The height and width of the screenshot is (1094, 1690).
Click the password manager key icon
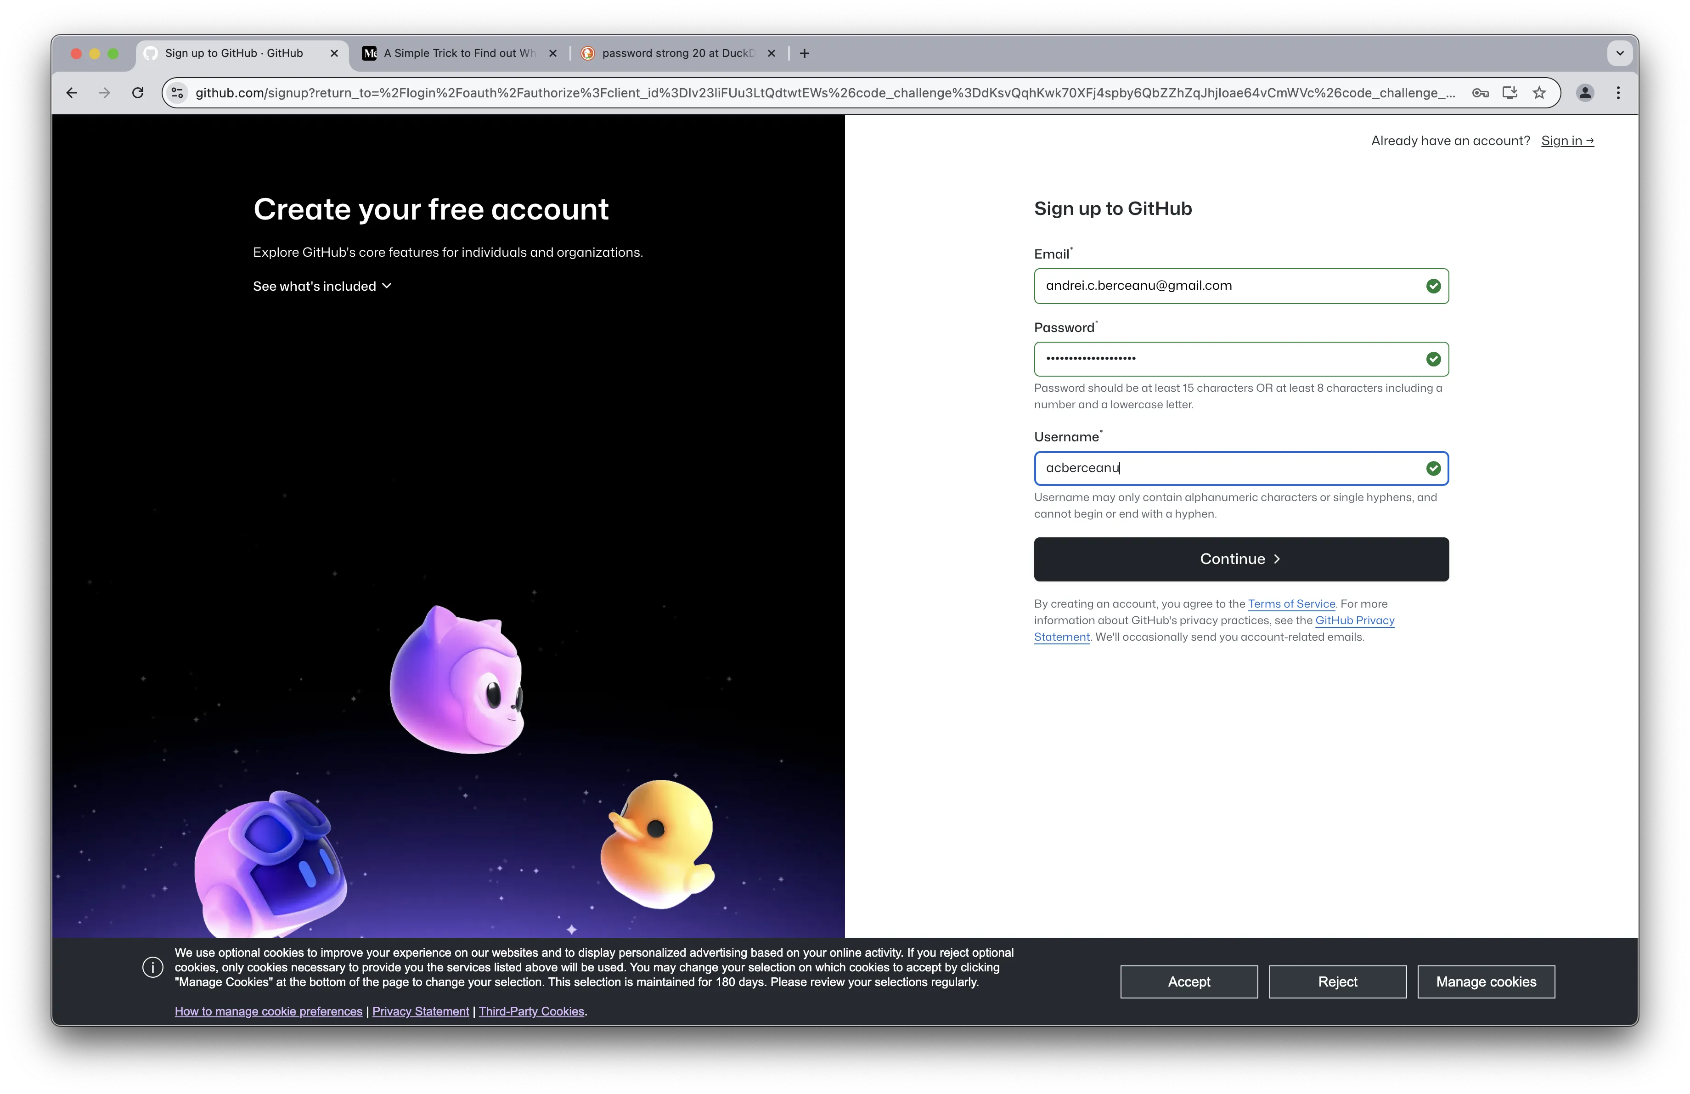point(1480,93)
